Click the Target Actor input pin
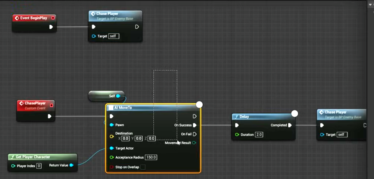Screen dimensions: 374x179 111,148
